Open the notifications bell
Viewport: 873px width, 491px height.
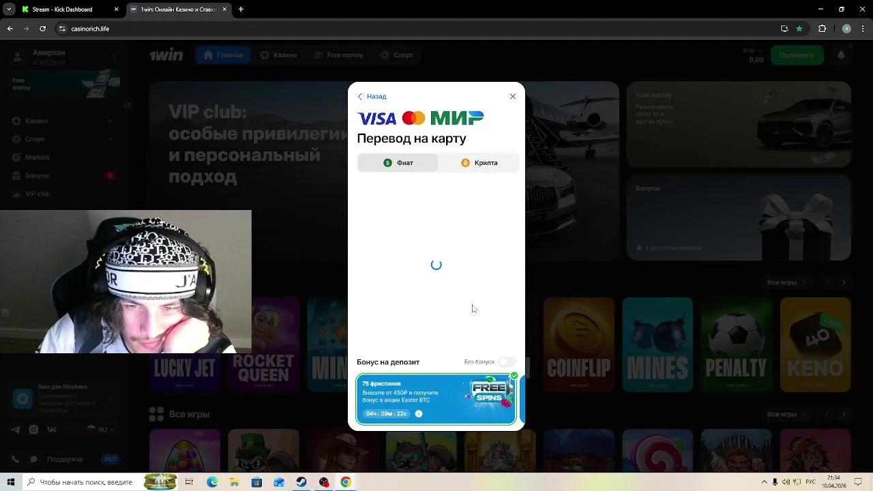pyautogui.click(x=841, y=55)
